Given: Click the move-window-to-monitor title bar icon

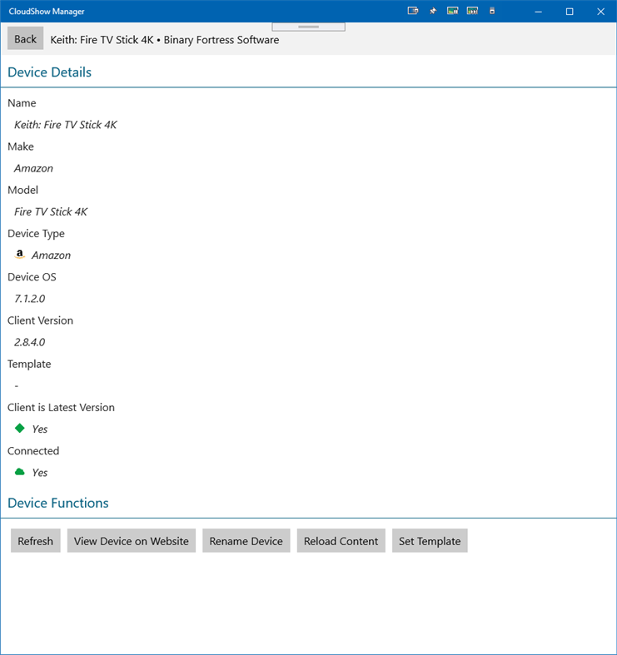Looking at the screenshot, I should coord(413,12).
